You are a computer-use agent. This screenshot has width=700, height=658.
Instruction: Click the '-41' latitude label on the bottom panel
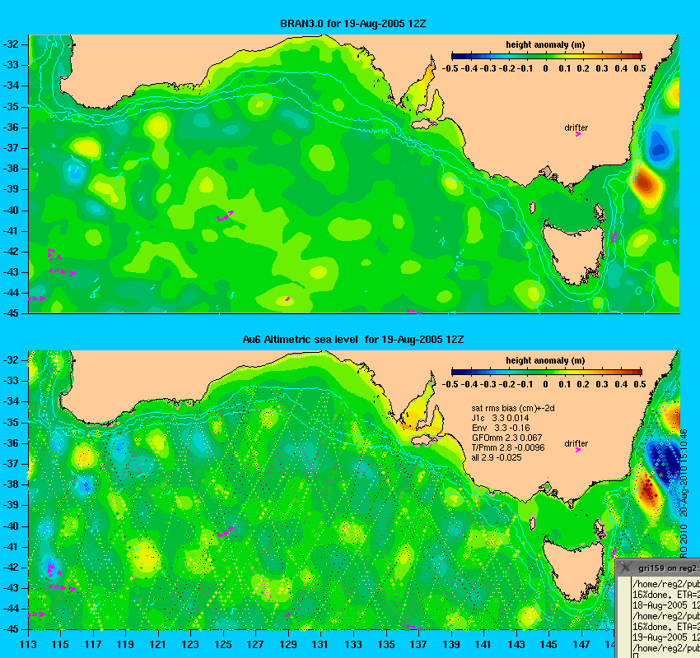tap(12, 546)
